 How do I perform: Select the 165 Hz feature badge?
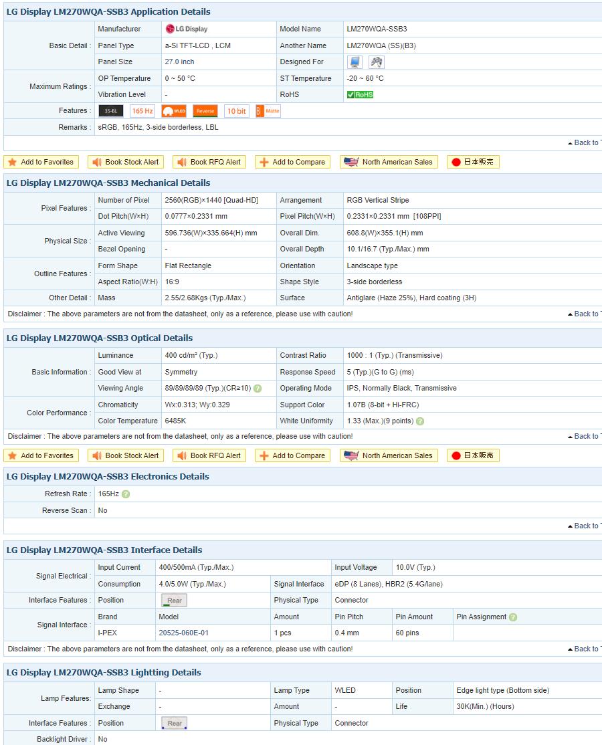point(142,111)
